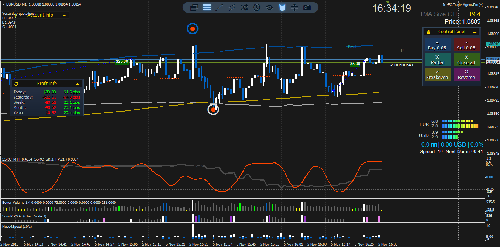
Task: Click the bar countdown timer 00:00:41
Action: pos(401,65)
